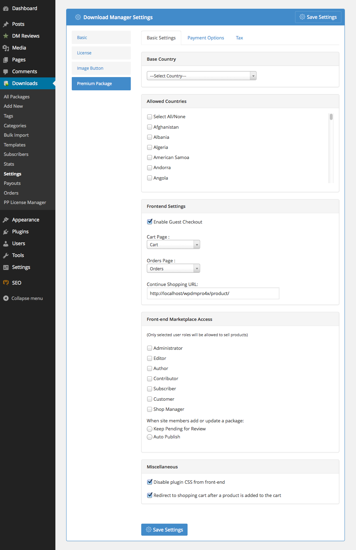This screenshot has width=356, height=550.
Task: Open the Tax tab
Action: (x=239, y=38)
